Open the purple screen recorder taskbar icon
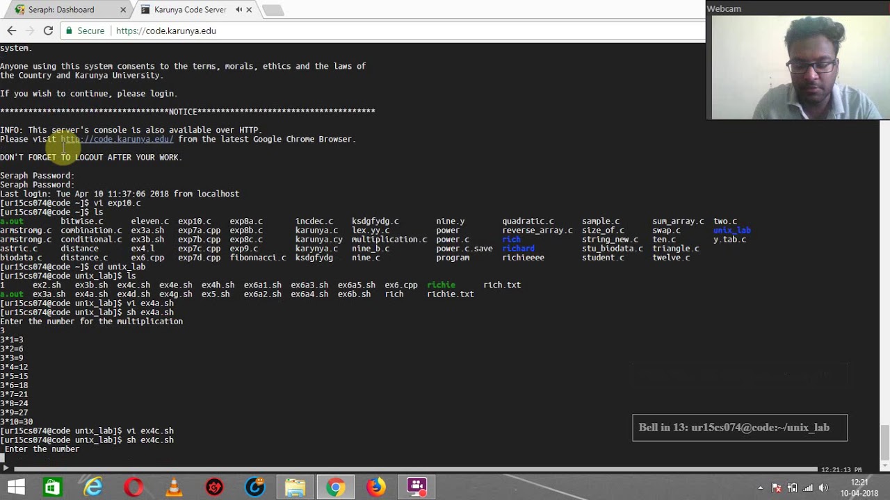This screenshot has height=500, width=890. point(416,487)
